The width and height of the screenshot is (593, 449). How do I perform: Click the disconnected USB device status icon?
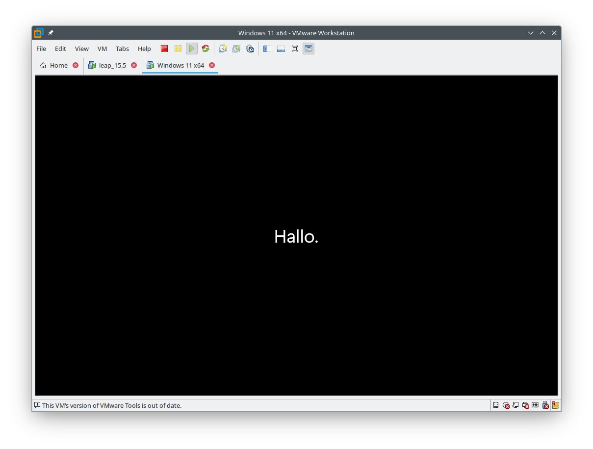tap(545, 405)
